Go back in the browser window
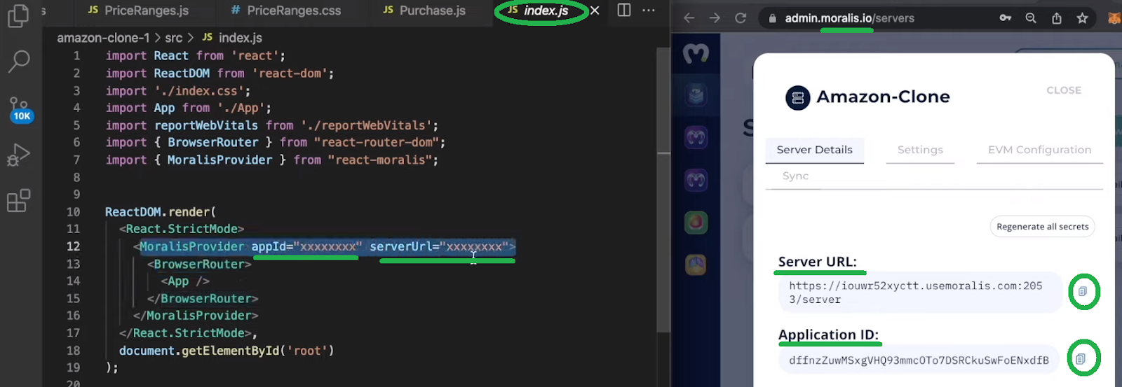The height and width of the screenshot is (387, 1122). pyautogui.click(x=689, y=18)
